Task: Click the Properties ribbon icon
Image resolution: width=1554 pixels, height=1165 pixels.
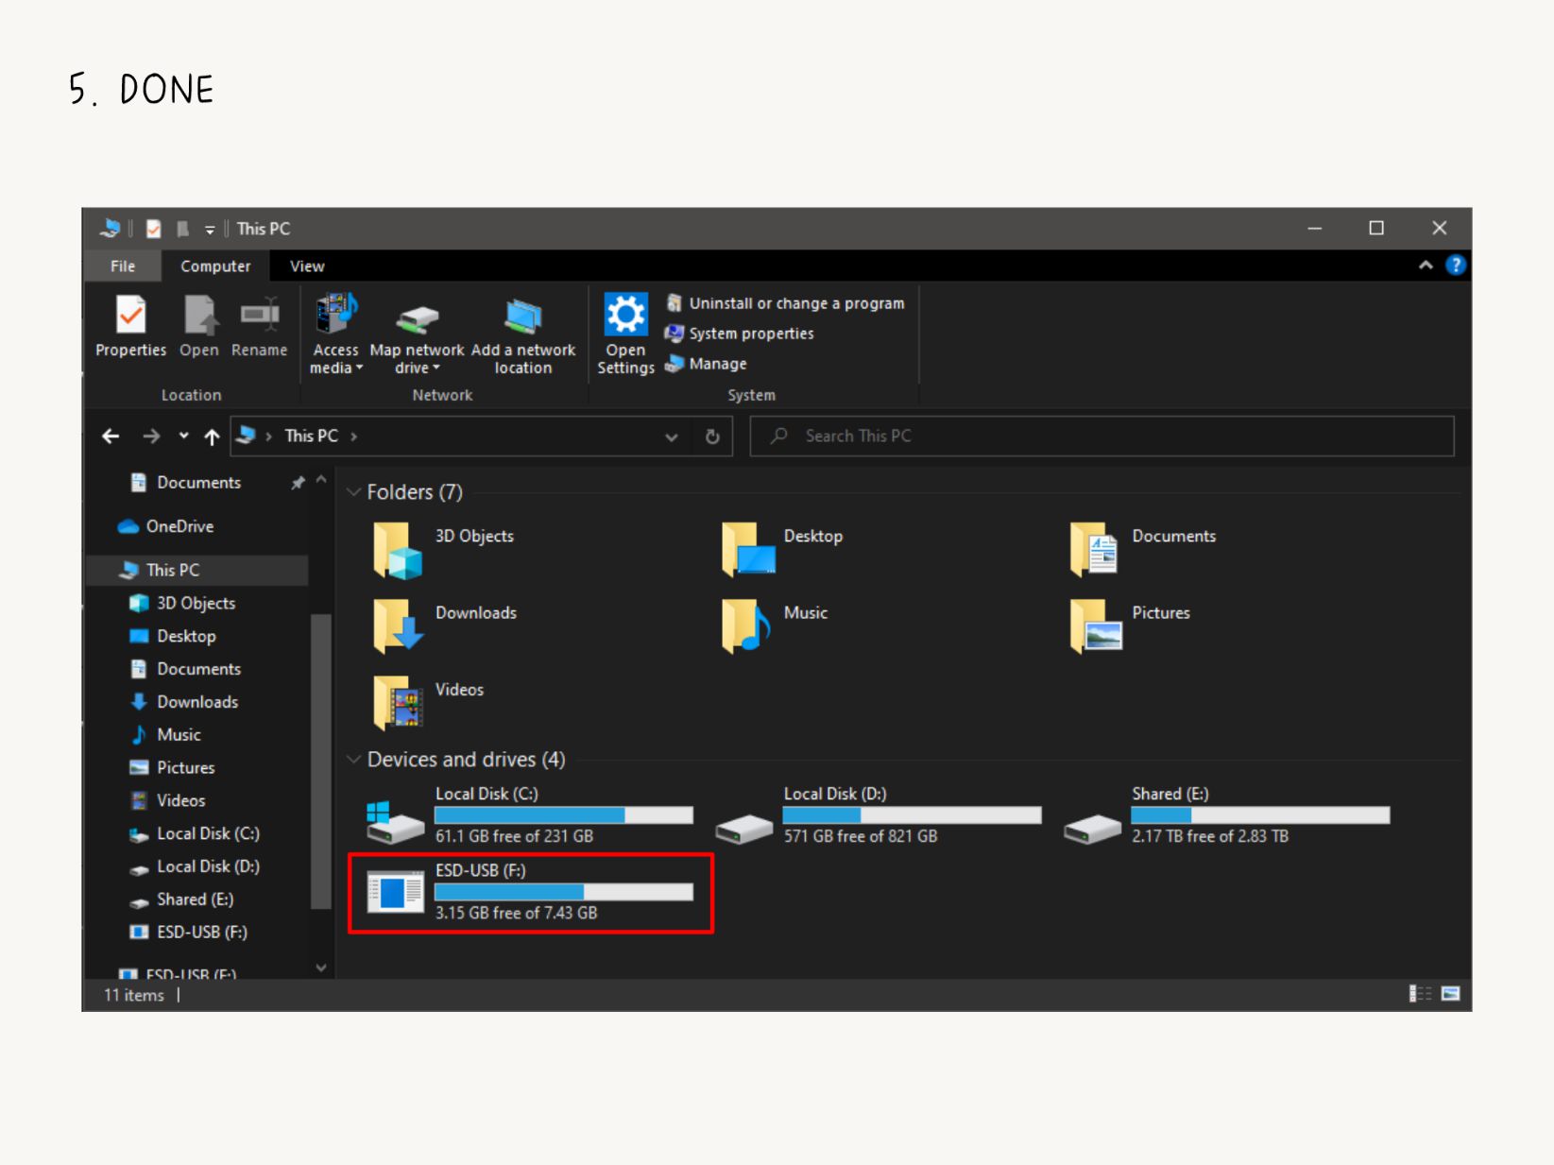Action: point(130,326)
